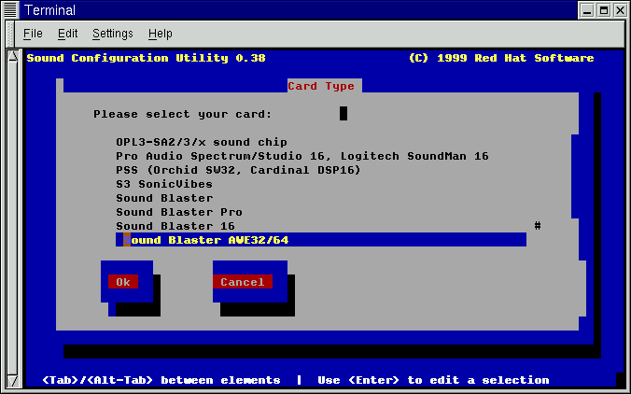Minimize the Terminal window
The image size is (631, 394).
[x=585, y=10]
